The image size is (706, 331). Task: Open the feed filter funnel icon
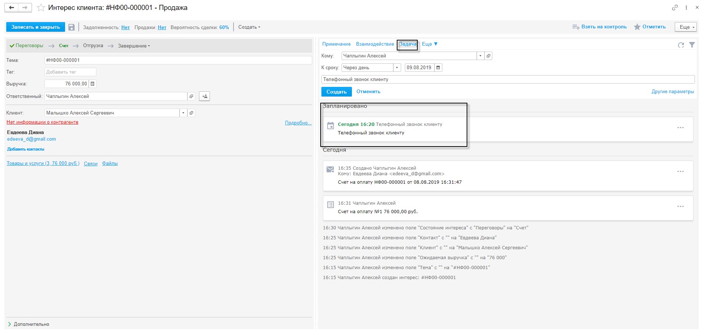(692, 45)
